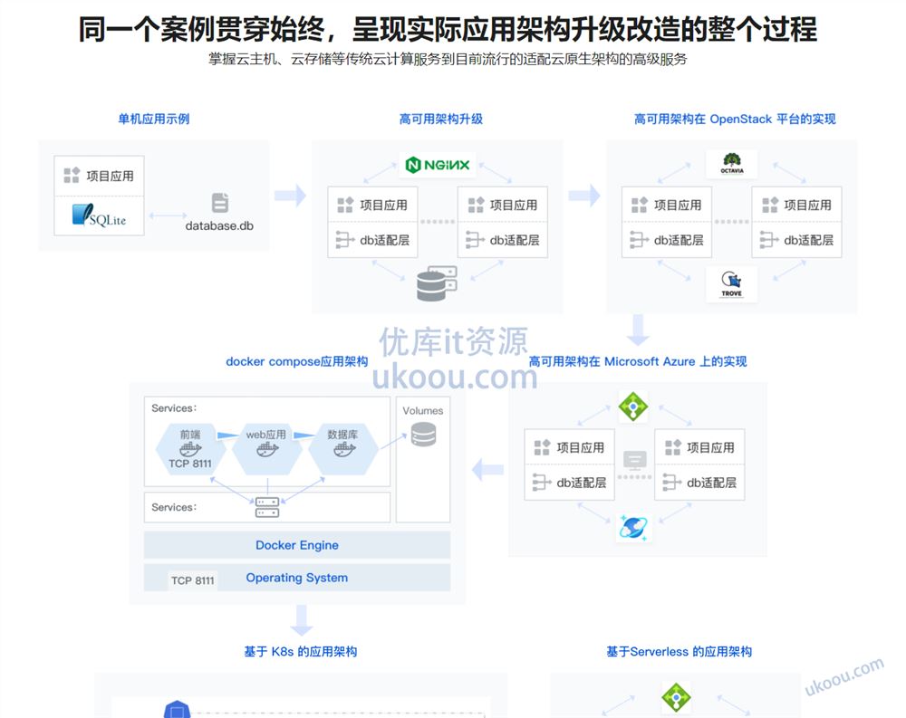Select the Microsoft Azure 上的实现 heading
The image size is (906, 718).
pos(637,361)
